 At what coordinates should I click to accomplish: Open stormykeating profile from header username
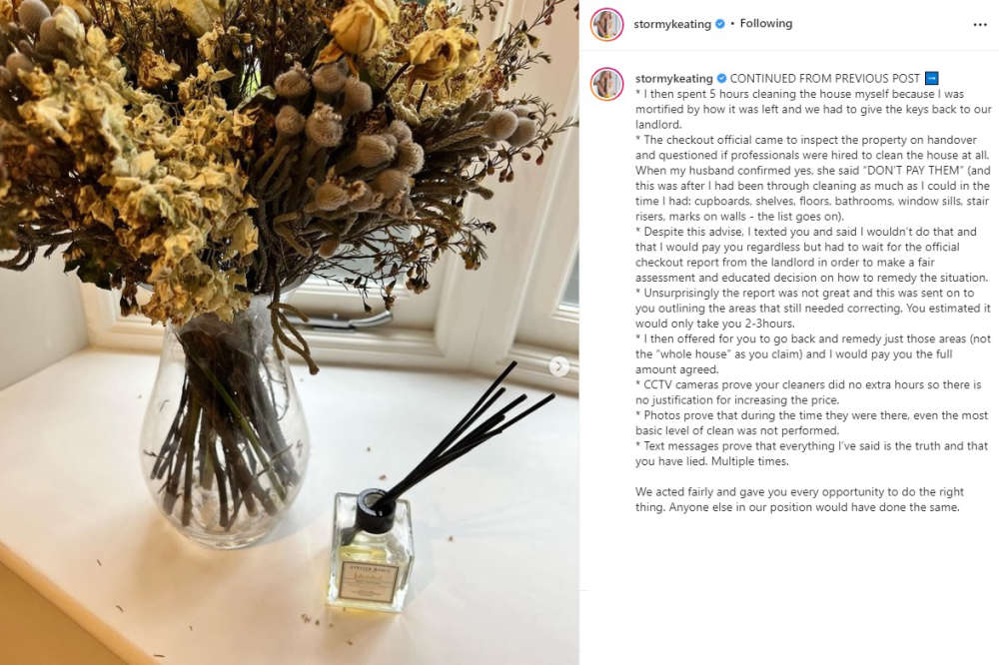pyautogui.click(x=672, y=24)
